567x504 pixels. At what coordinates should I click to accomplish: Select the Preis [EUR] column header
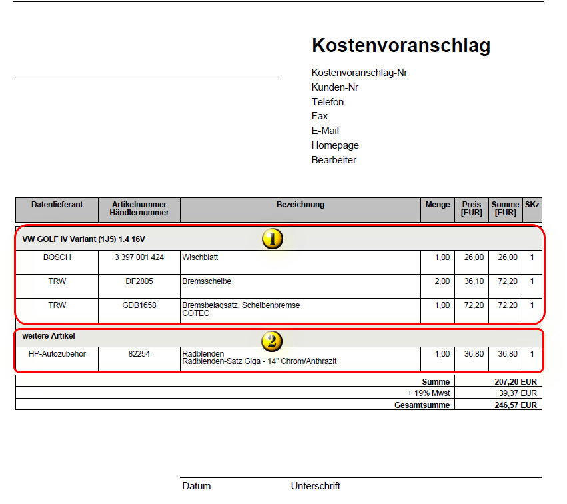472,209
